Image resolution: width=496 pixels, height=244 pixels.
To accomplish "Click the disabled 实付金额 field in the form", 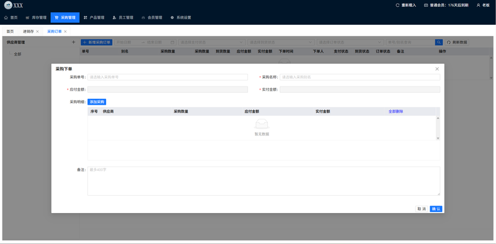I will click(360, 89).
